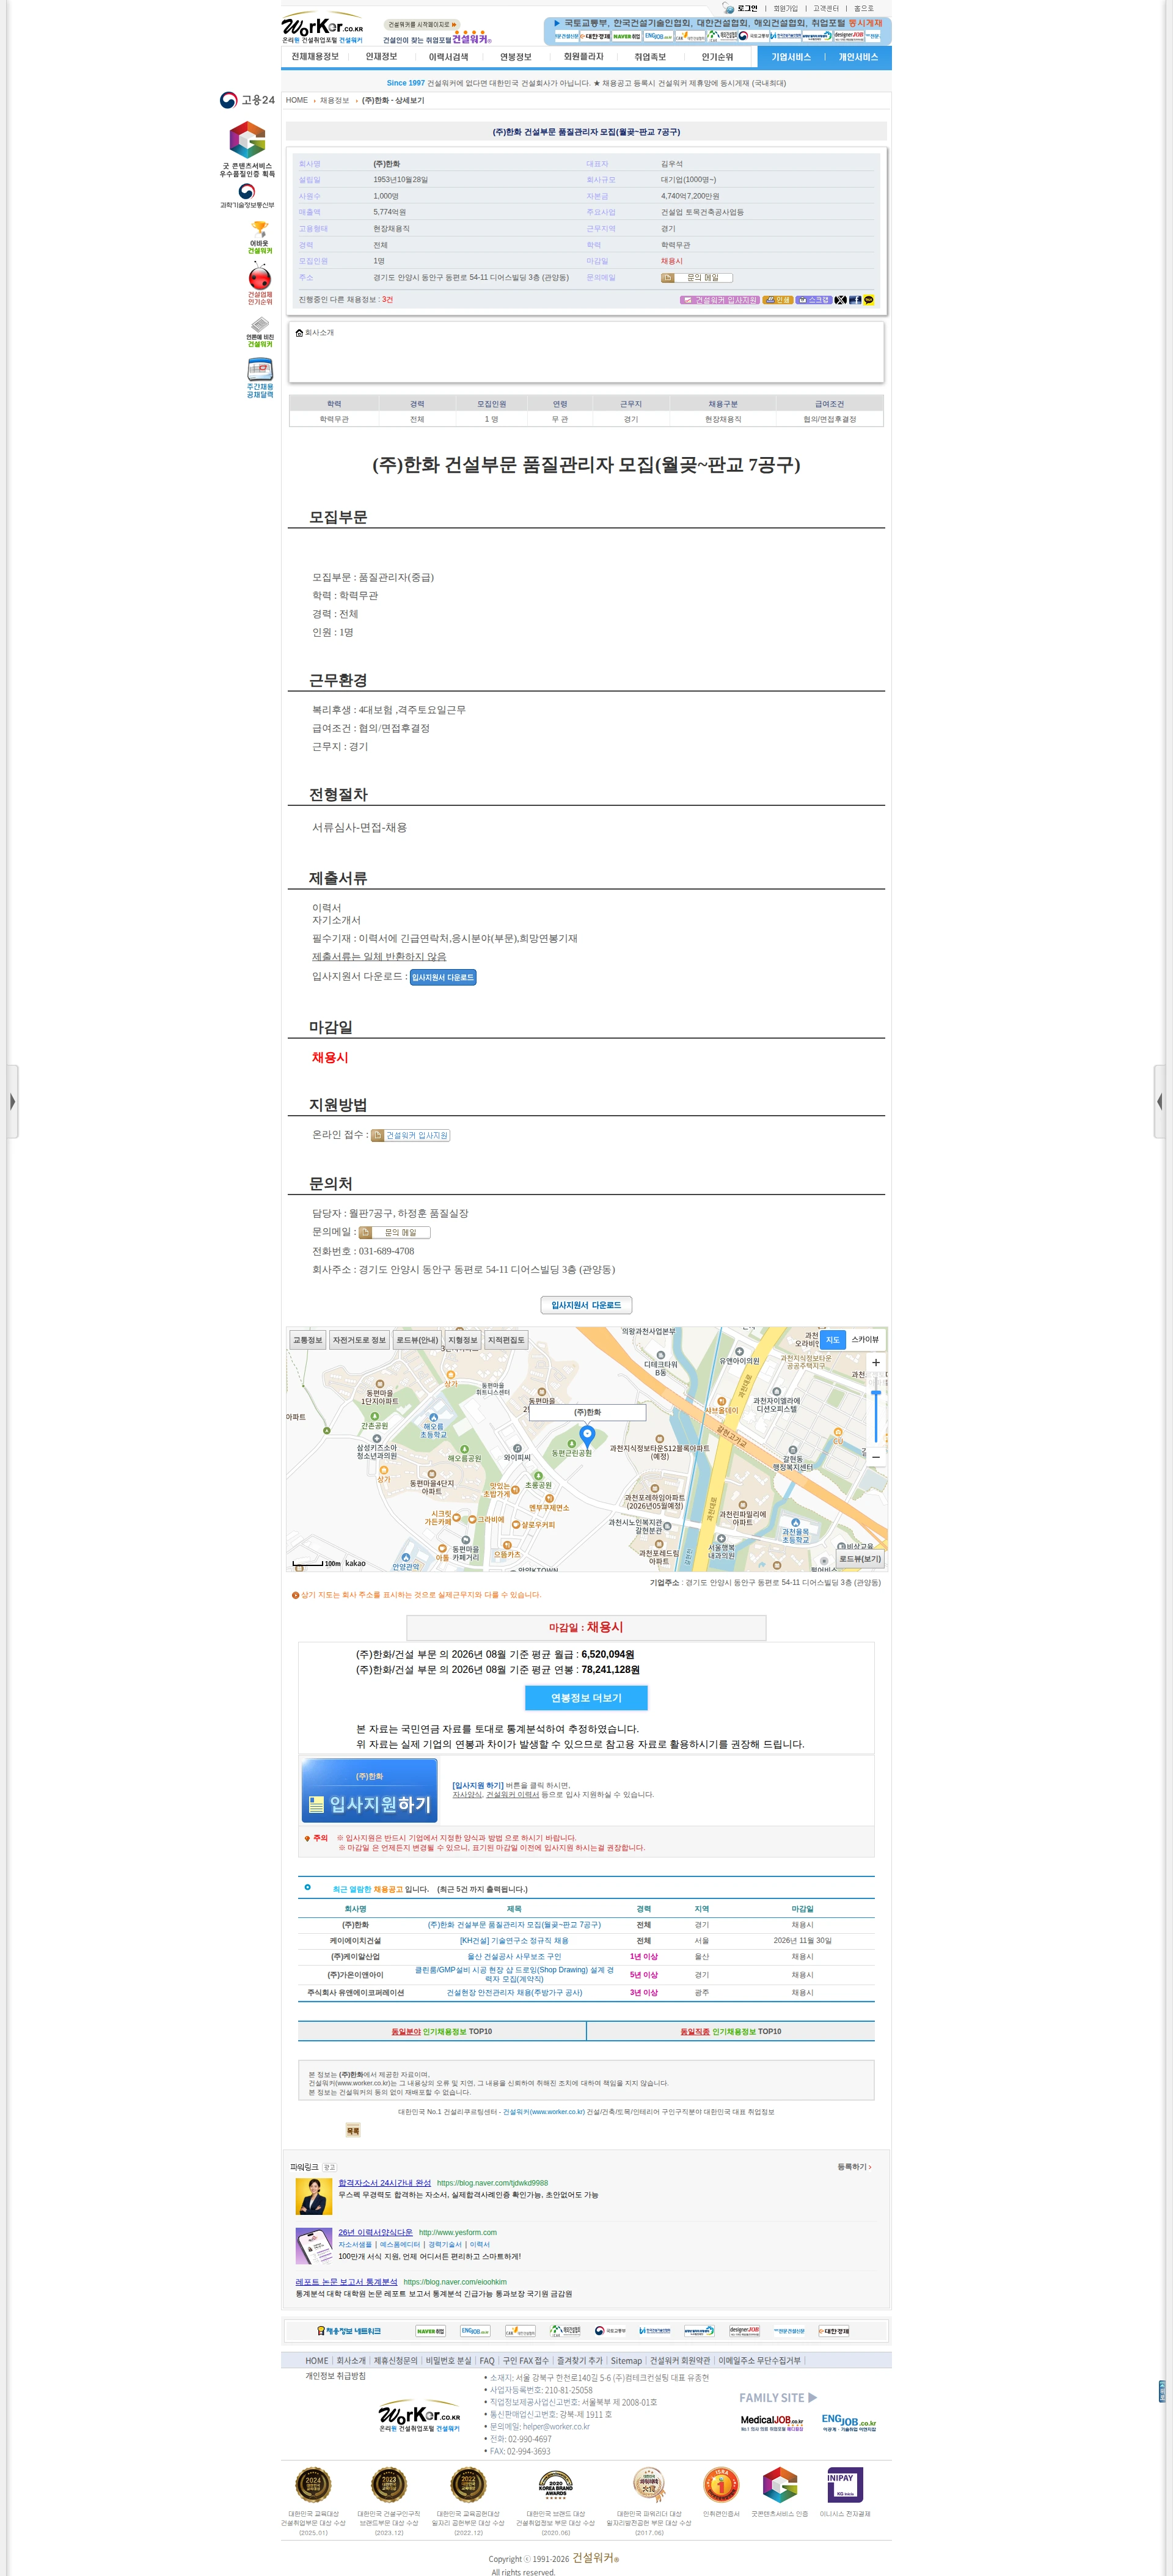This screenshot has width=1173, height=2576.
Task: Open the Worker.co.kr logo at page top
Action: point(322,28)
